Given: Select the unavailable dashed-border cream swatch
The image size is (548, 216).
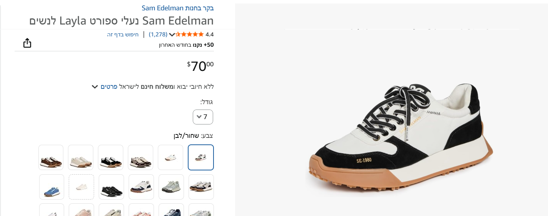Looking at the screenshot, I should (81, 187).
